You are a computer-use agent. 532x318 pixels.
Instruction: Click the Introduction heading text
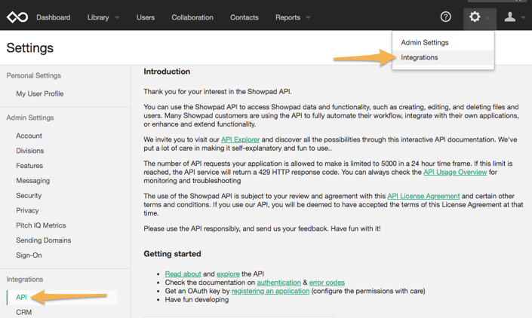coord(167,72)
